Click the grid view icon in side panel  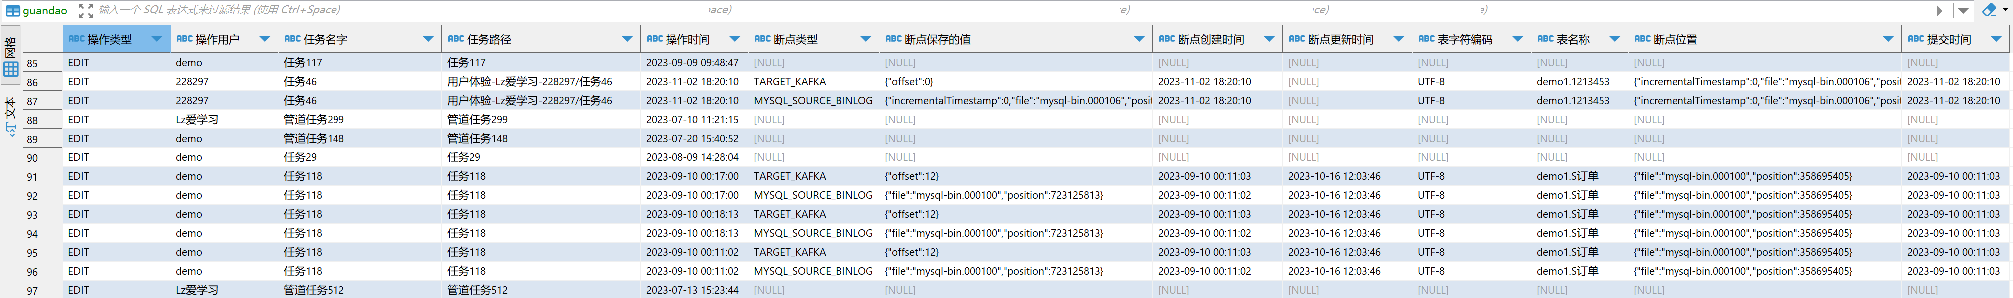pos(11,69)
